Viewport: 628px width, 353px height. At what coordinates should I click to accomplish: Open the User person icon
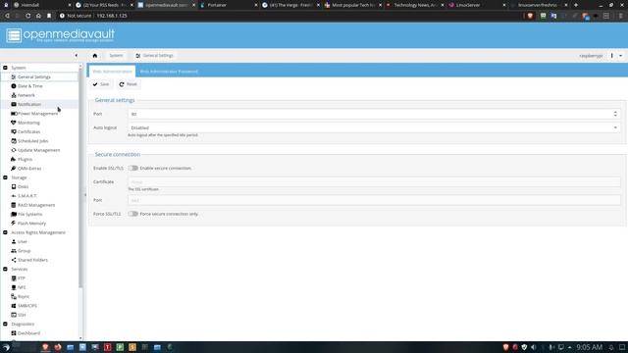tap(14, 242)
